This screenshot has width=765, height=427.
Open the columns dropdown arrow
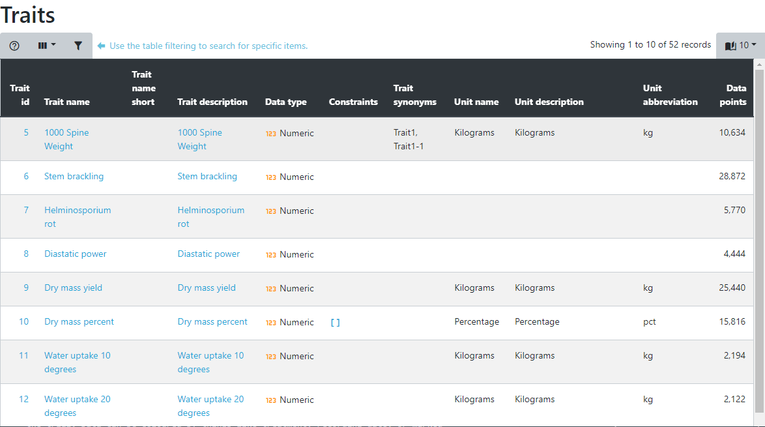coord(52,45)
